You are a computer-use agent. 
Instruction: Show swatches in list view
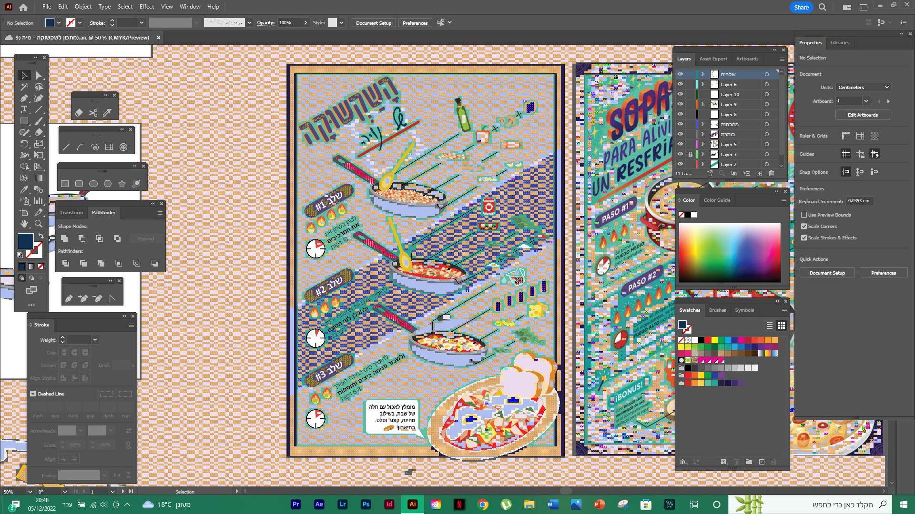point(769,326)
